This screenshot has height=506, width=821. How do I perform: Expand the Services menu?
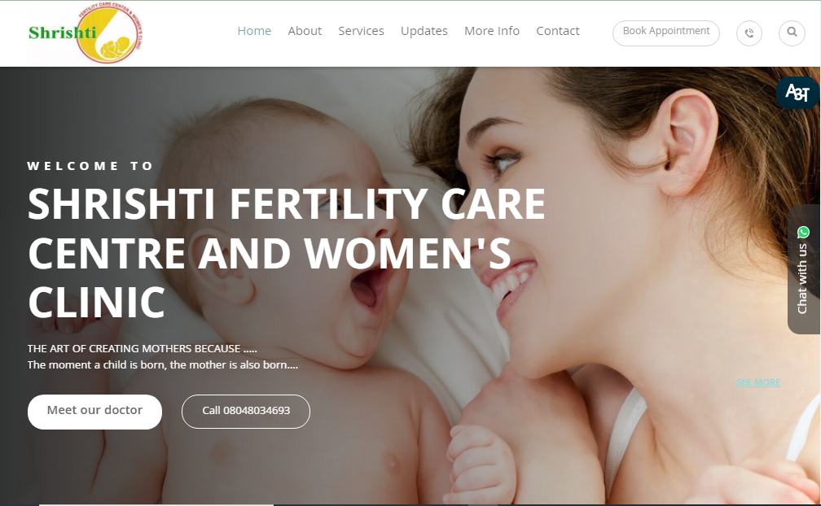point(362,31)
